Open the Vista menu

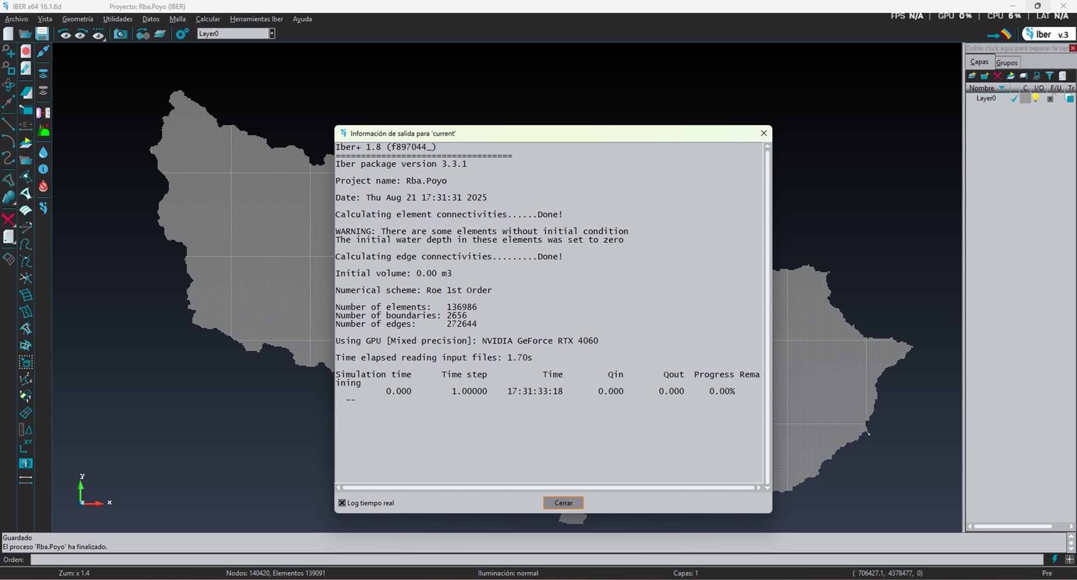tap(45, 19)
